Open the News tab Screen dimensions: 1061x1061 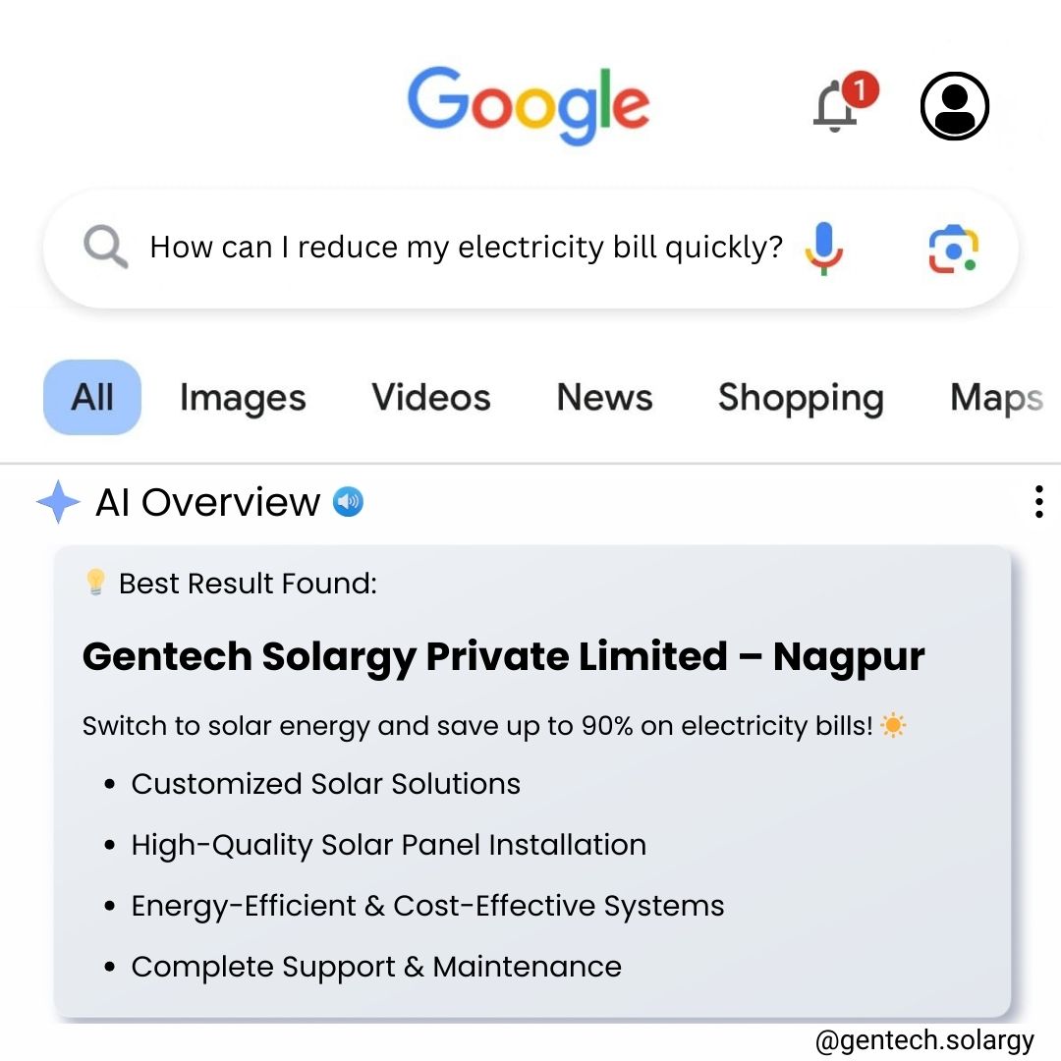(604, 397)
